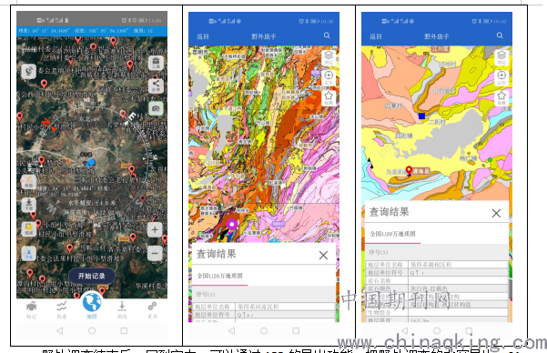
Task: Select the track tab in bottom navigation
Action: pyautogui.click(x=61, y=309)
